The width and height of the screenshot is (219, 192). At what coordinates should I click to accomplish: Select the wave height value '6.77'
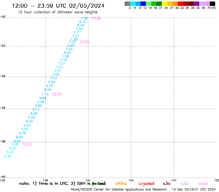click(77, 32)
